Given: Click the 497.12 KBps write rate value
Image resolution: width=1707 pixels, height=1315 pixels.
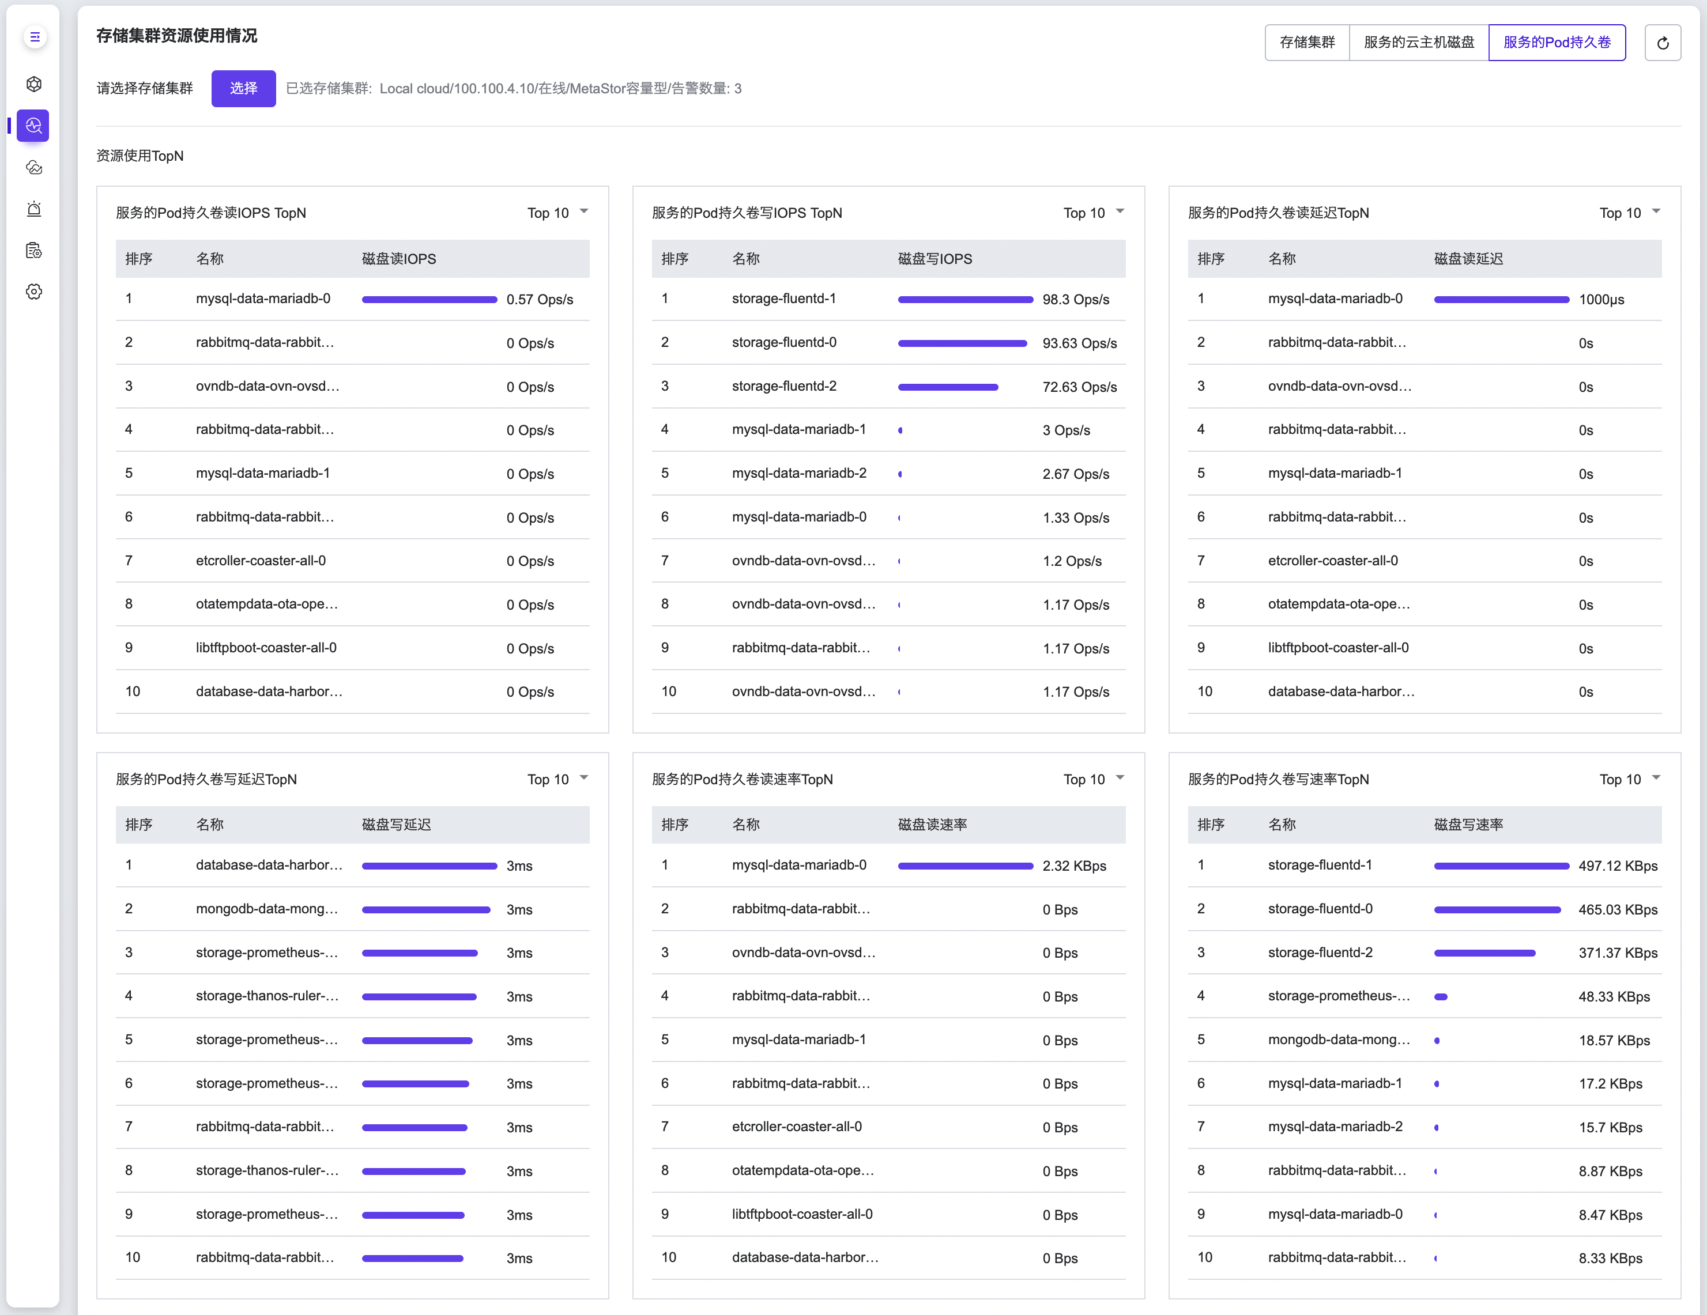Looking at the screenshot, I should pyautogui.click(x=1618, y=866).
